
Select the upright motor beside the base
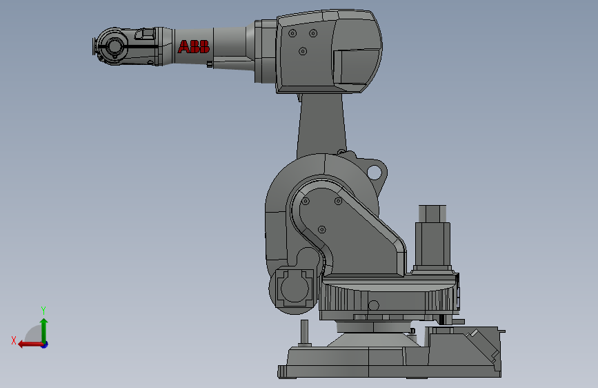(432, 239)
